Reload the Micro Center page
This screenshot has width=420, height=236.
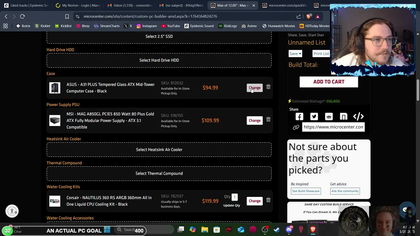tap(22, 16)
